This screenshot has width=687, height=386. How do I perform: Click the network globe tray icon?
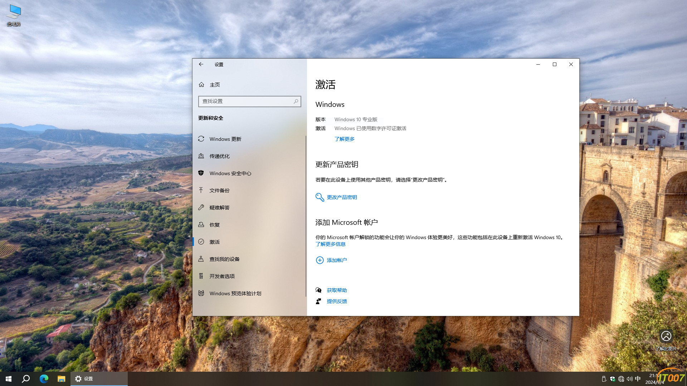tap(621, 379)
